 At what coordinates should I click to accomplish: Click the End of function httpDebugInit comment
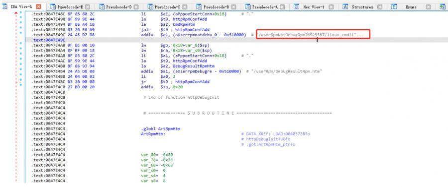(x=181, y=97)
